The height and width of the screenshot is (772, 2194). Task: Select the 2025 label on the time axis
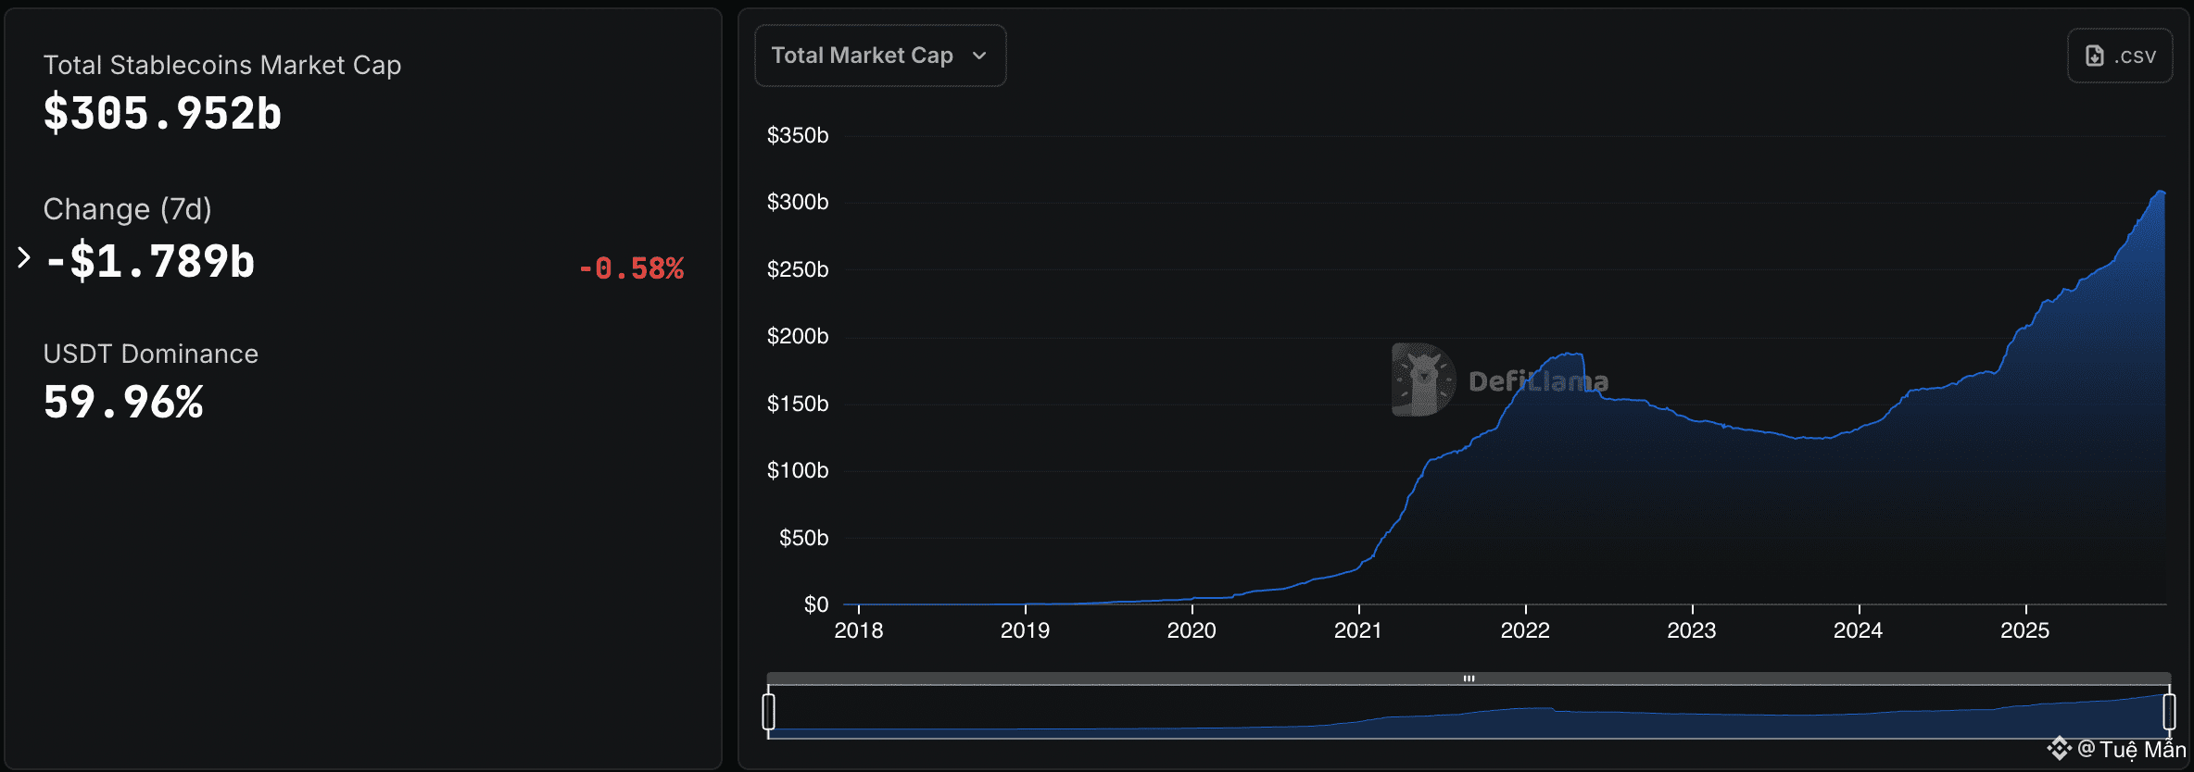click(x=2024, y=630)
